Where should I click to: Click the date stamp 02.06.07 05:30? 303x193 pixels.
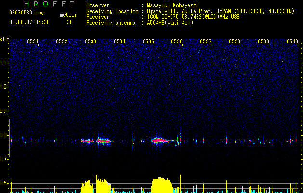coord(29,22)
